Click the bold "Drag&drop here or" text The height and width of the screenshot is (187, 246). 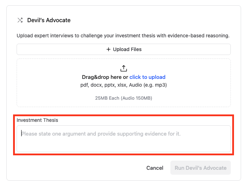pos(105,77)
